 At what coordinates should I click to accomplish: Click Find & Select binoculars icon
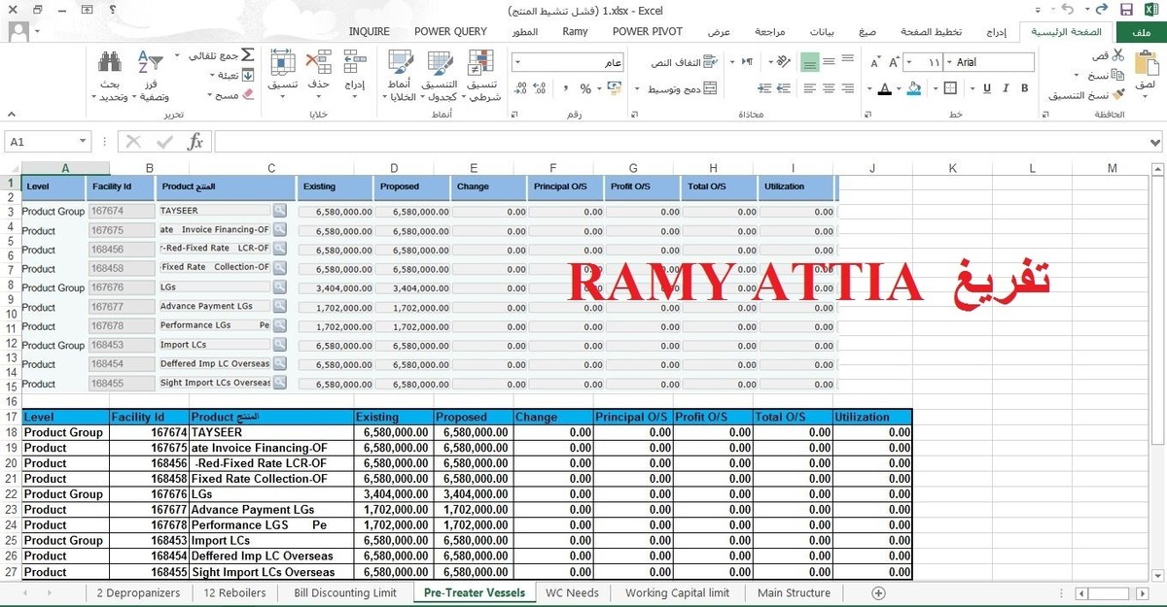(110, 61)
